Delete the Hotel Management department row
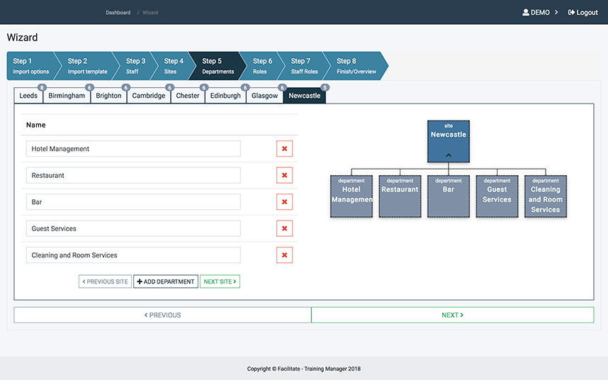Screen dimensions: 608x380 tap(284, 149)
